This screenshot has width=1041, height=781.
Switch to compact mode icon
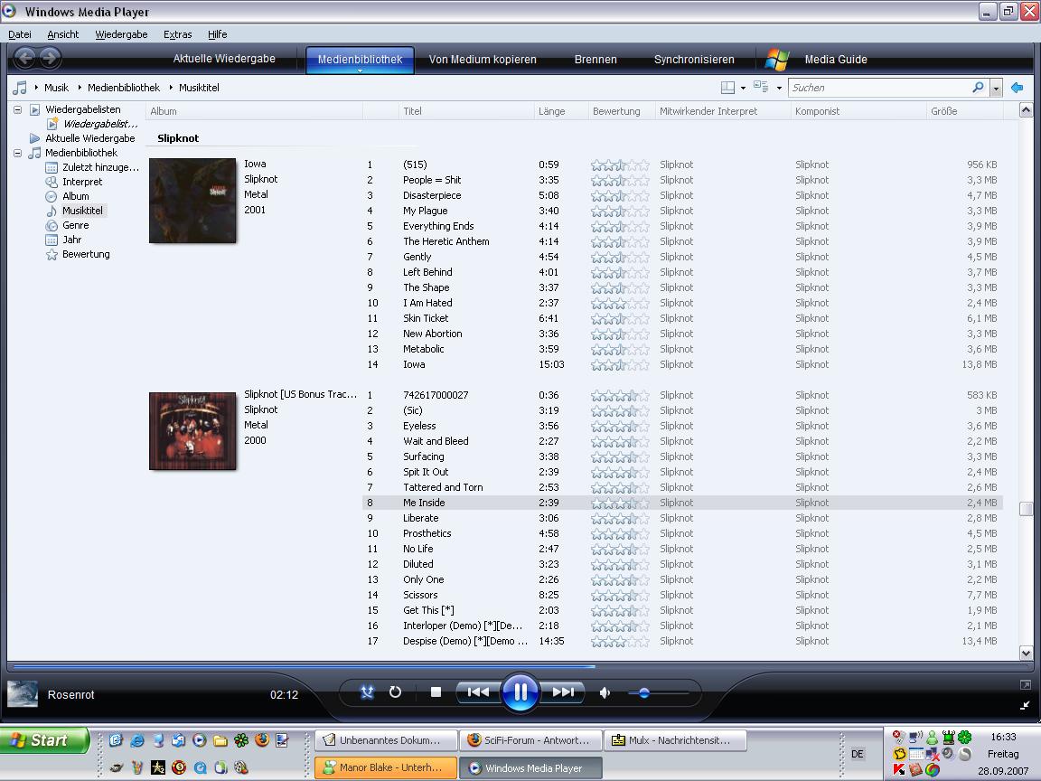1025,705
